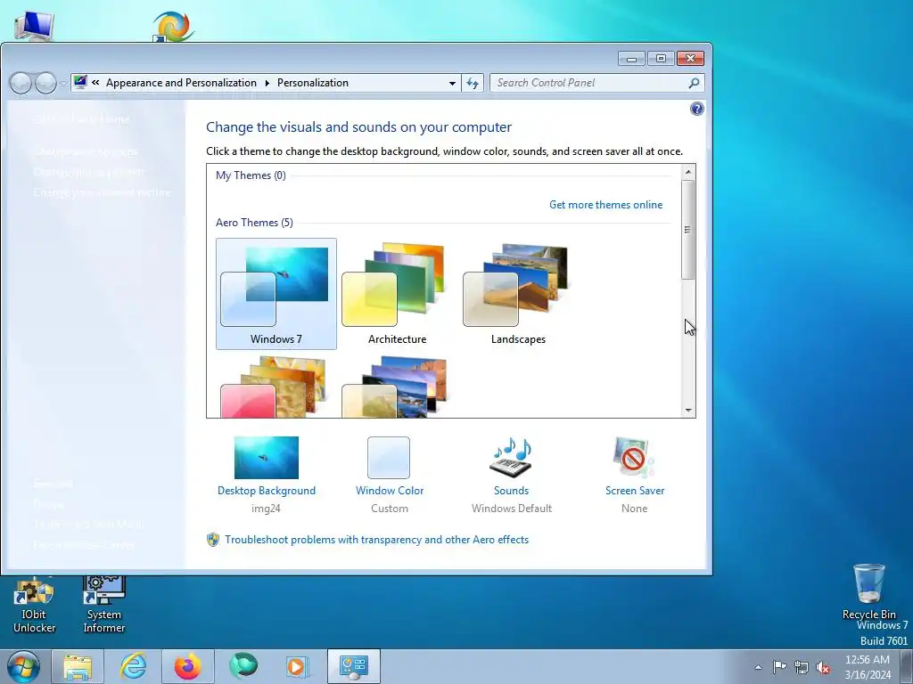Viewport: 913px width, 684px height.
Task: Select the Computer desktop icon
Action: [x=35, y=26]
